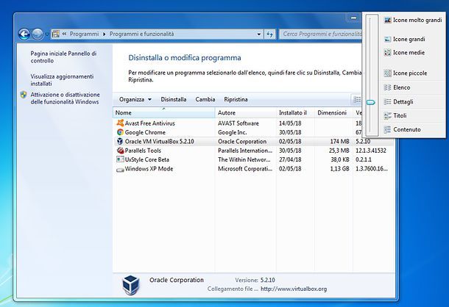
Task: Click the AVAST Software author cell
Action: pyautogui.click(x=238, y=123)
